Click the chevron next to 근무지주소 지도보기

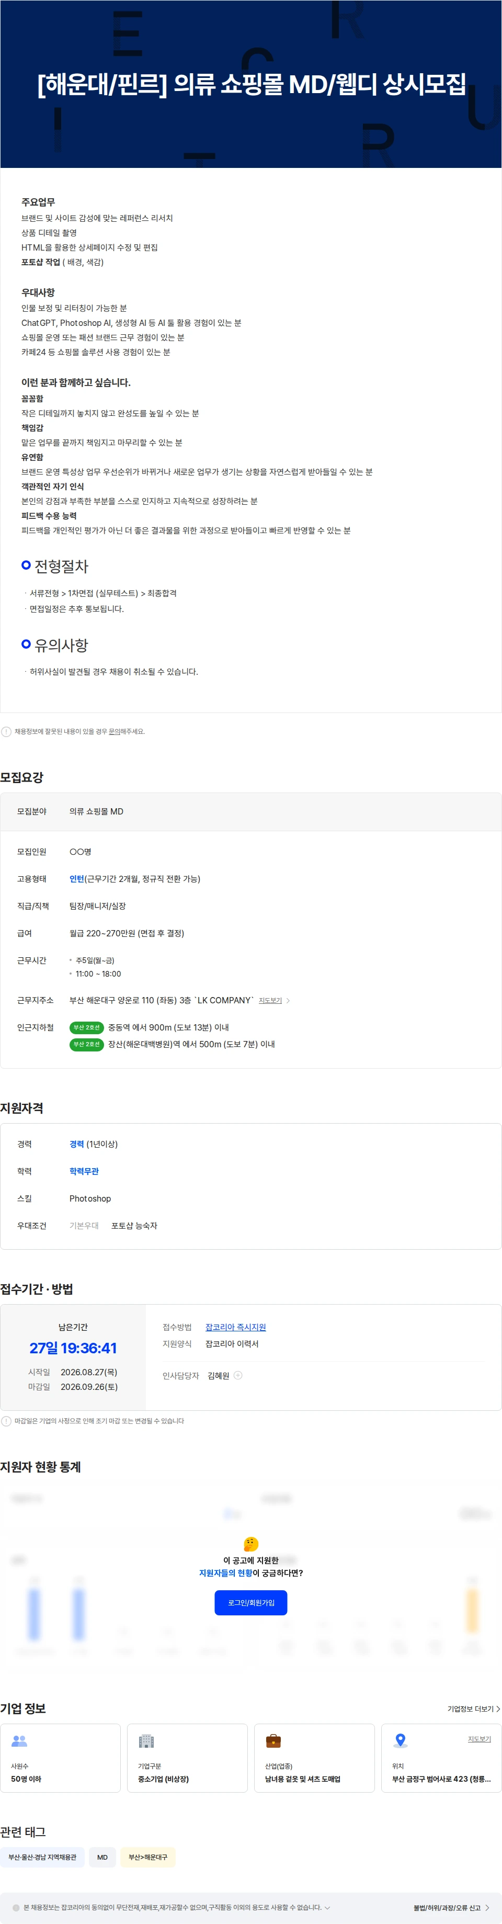288,1000
